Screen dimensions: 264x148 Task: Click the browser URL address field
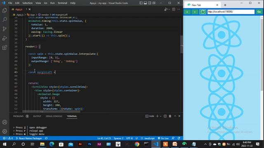(x=231, y=12)
